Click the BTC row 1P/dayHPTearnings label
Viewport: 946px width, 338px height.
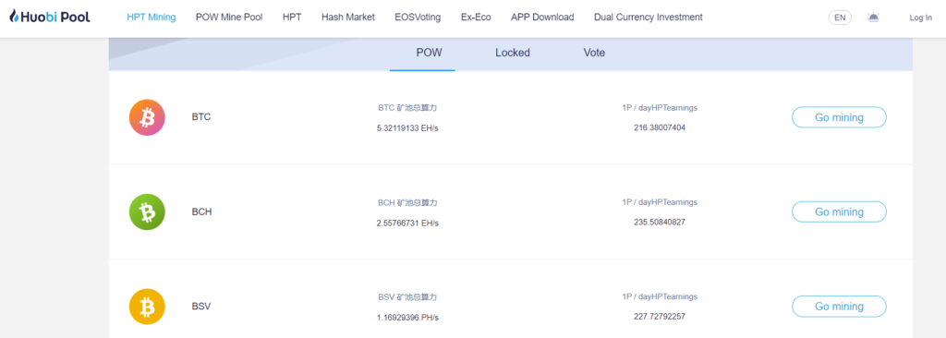tap(660, 108)
